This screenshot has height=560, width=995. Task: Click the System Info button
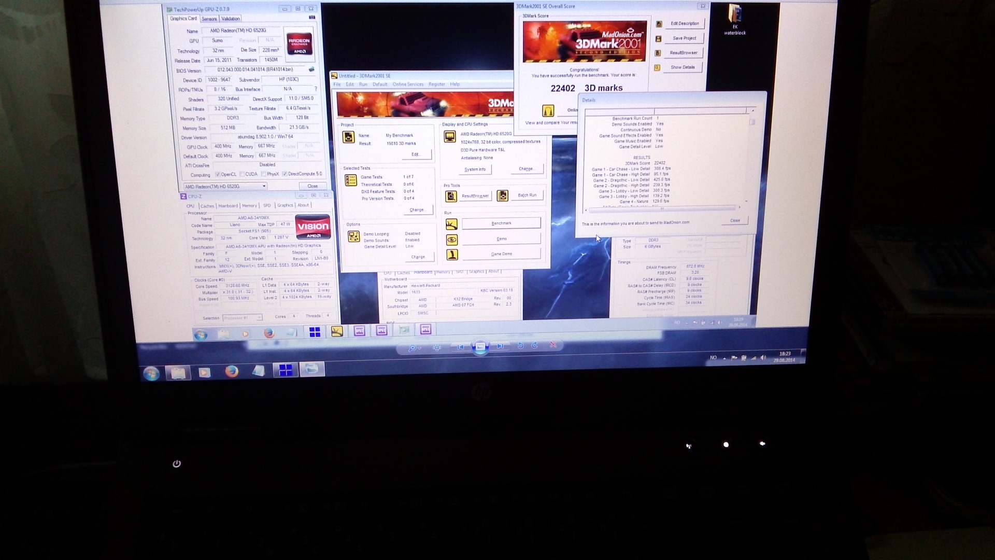475,170
